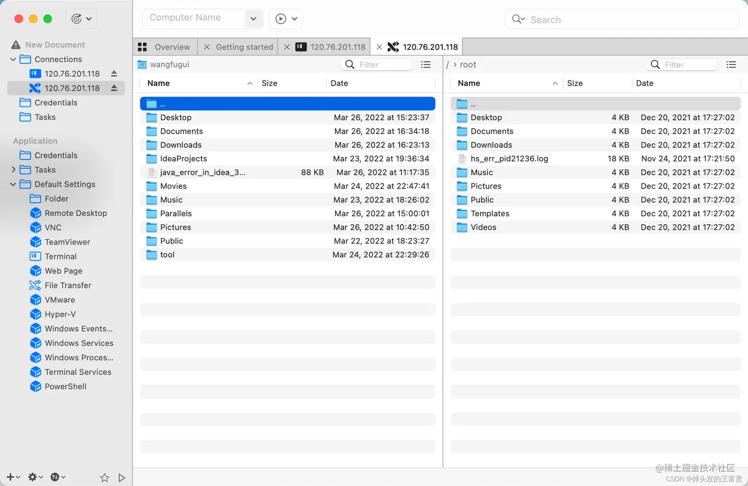Select IdeaProjects folder in local pane
The height and width of the screenshot is (486, 748).
tap(287, 159)
